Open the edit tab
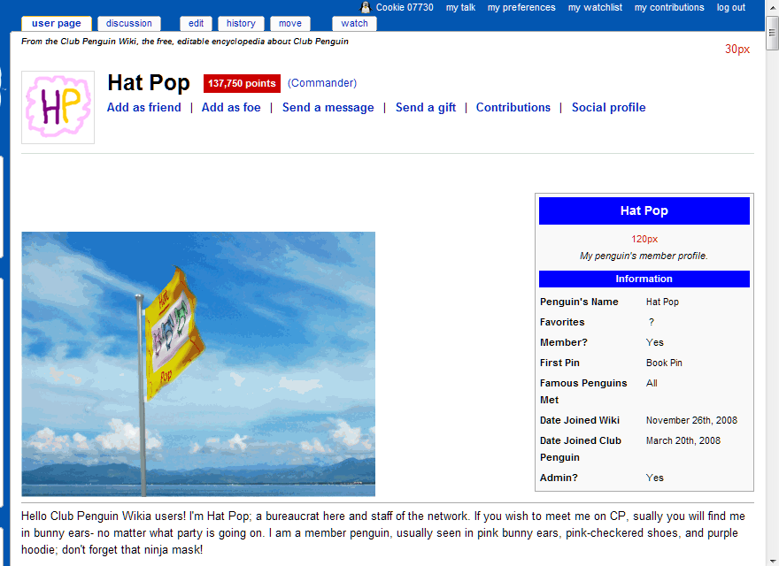Viewport: 779px width, 566px height. tap(197, 23)
